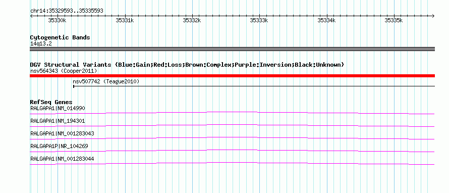
Task: Open RALGAPA1|NM_194301 transcript label
Action: click(58, 121)
